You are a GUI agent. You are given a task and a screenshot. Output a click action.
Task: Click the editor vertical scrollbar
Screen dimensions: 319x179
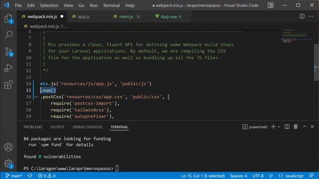pyautogui.click(x=317, y=62)
